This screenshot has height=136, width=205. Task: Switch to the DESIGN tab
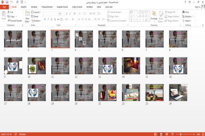coord(34,7)
